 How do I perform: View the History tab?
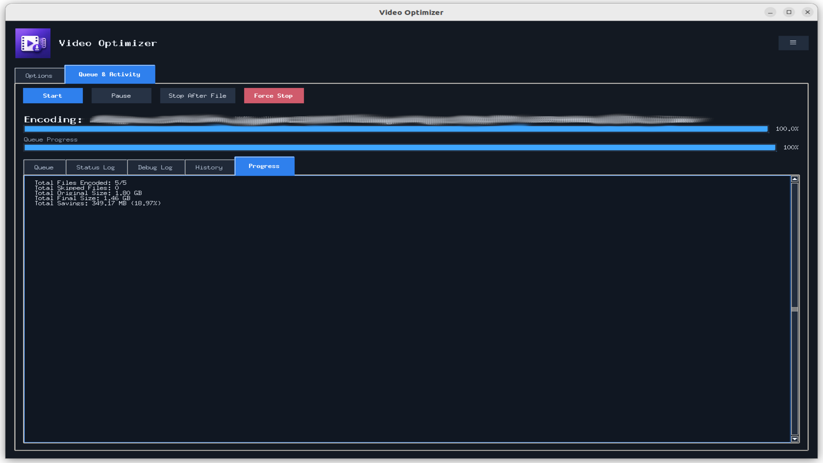[209, 168]
